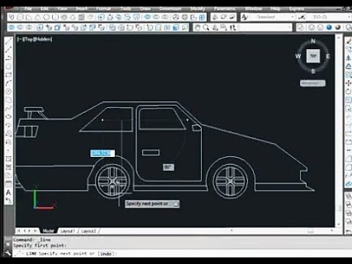Click the Text Style icon beside Standard
This screenshot has width=352, height=264.
pyautogui.click(x=245, y=17)
